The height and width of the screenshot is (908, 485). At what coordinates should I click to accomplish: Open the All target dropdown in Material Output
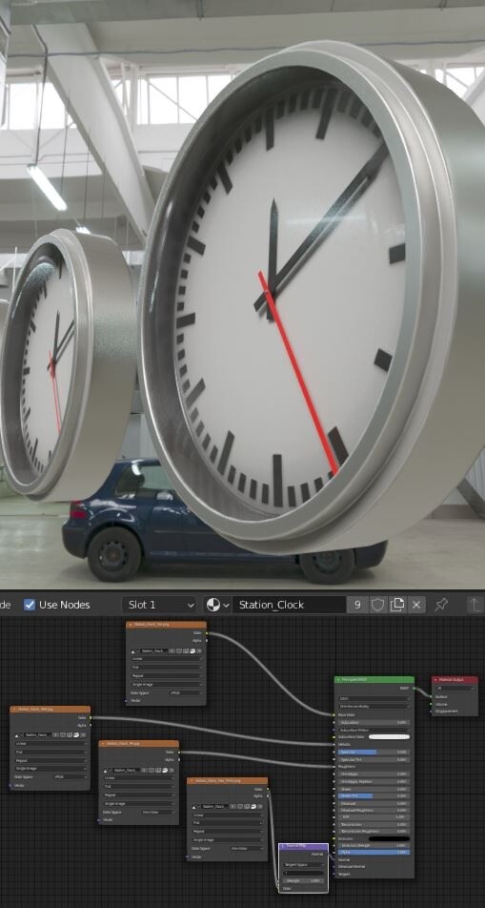point(455,688)
